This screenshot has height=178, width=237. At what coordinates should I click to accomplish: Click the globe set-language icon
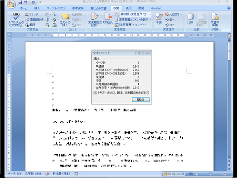pos(54,20)
